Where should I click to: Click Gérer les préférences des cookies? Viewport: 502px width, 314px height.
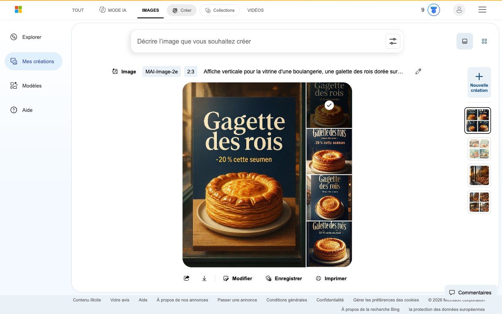click(x=386, y=300)
